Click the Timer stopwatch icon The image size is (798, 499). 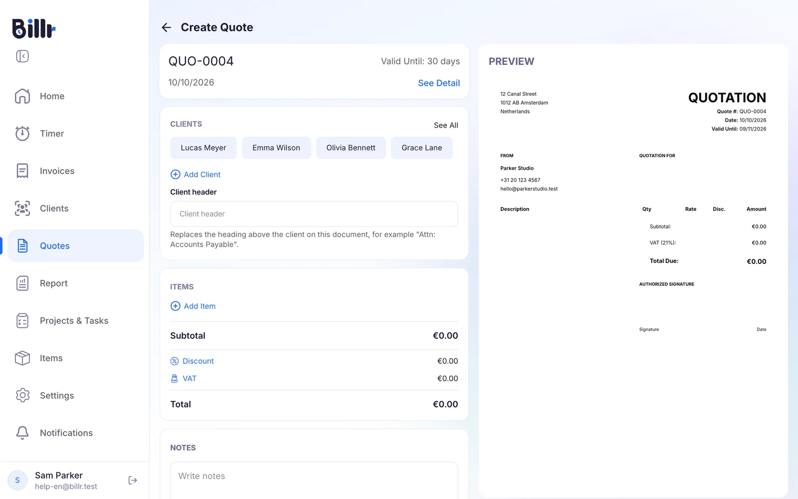point(22,133)
